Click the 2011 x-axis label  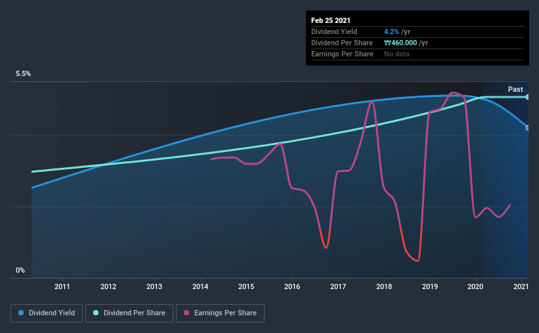[x=62, y=286]
